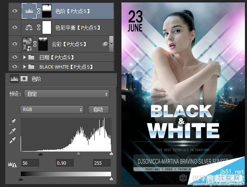The image size is (247, 187).
Task: Click the shadow input slider handle
Action: [x=40, y=154]
